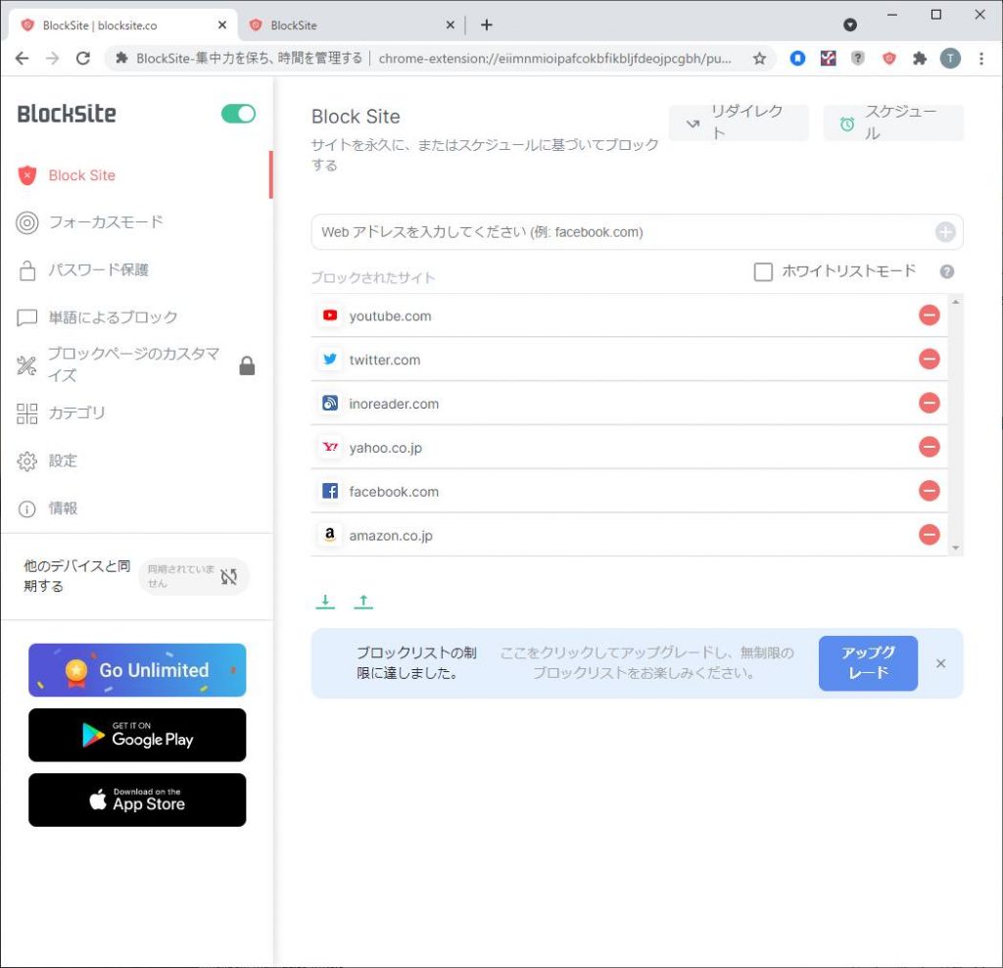Open the スケジュール button
1003x968 pixels.
(893, 123)
